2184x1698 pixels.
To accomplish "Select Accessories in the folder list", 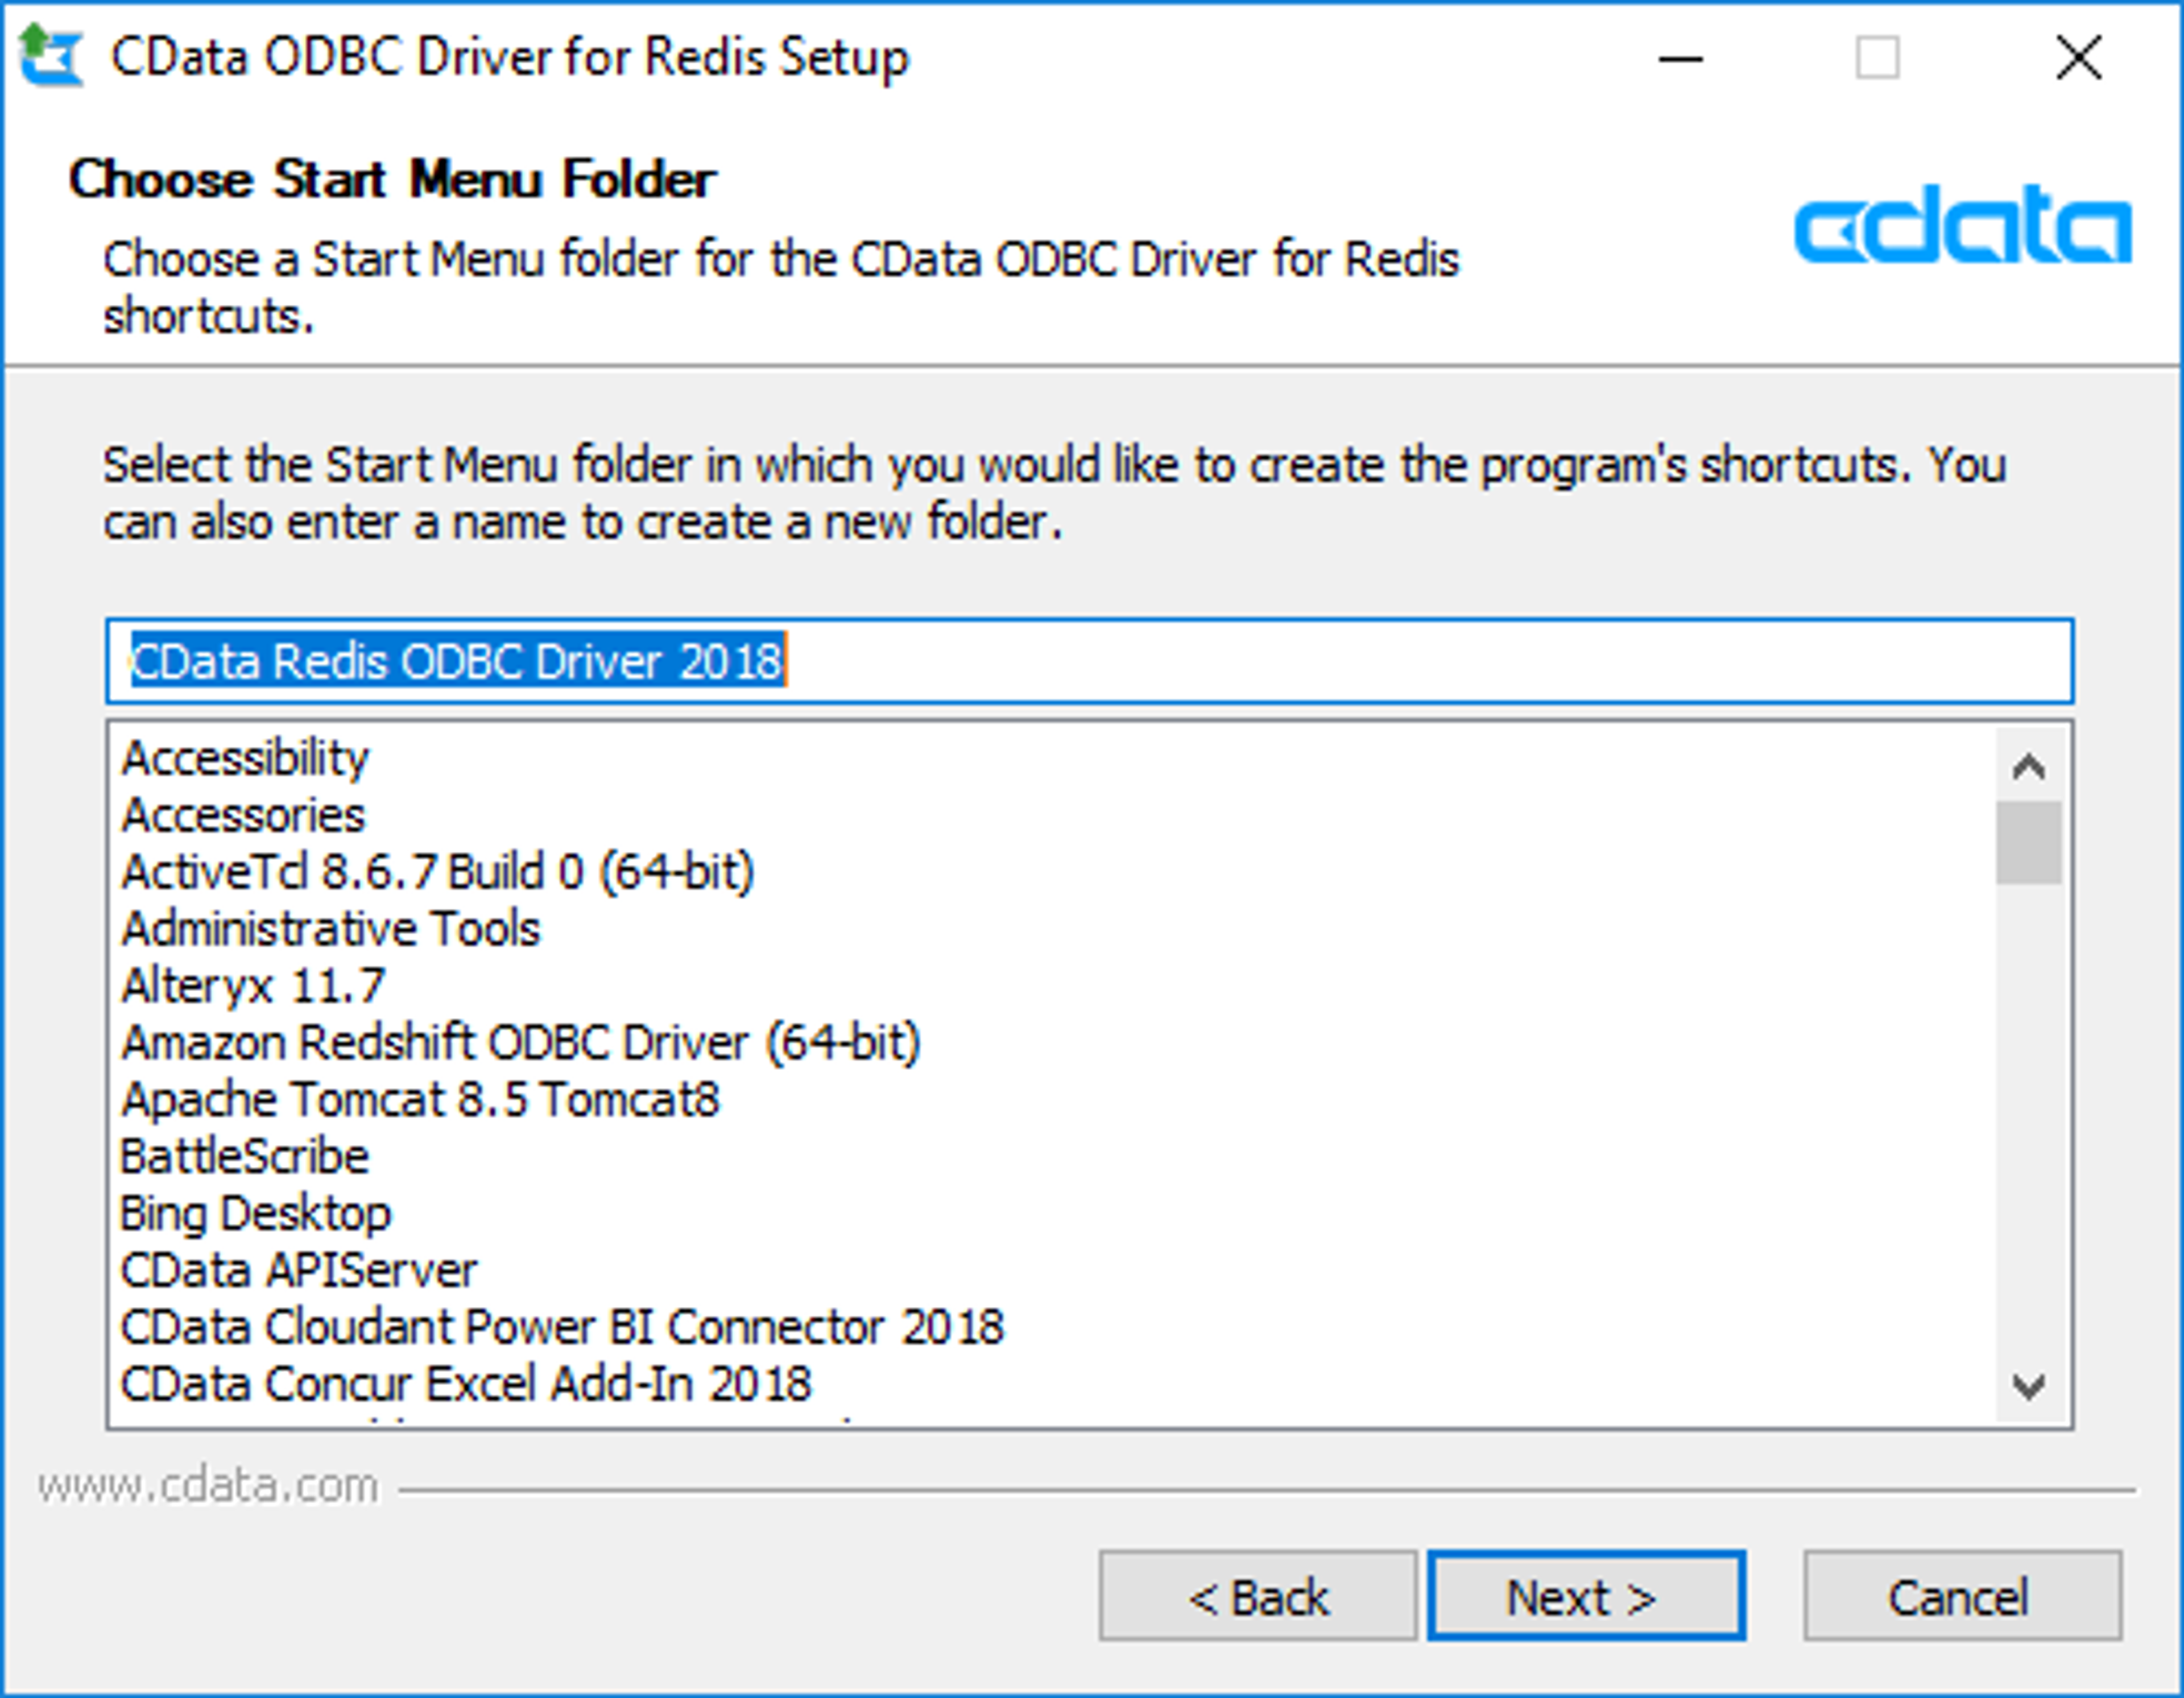I will point(243,814).
